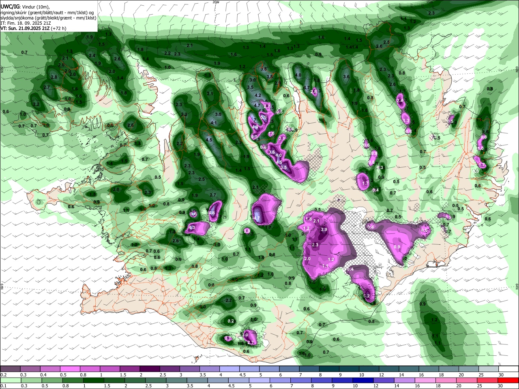The width and height of the screenshot is (519, 389).
Task: Click the bottom-row legend label '0.1'
Action: pyautogui.click(x=3, y=386)
